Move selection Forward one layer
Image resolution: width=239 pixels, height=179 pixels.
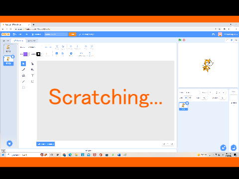point(71,47)
